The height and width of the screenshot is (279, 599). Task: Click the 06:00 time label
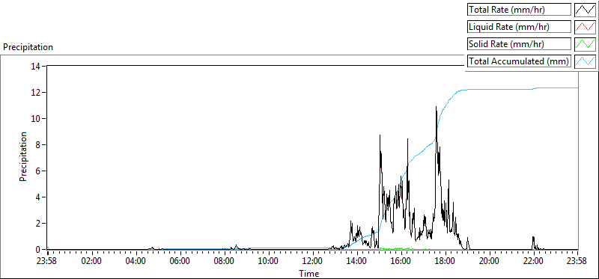(x=180, y=262)
